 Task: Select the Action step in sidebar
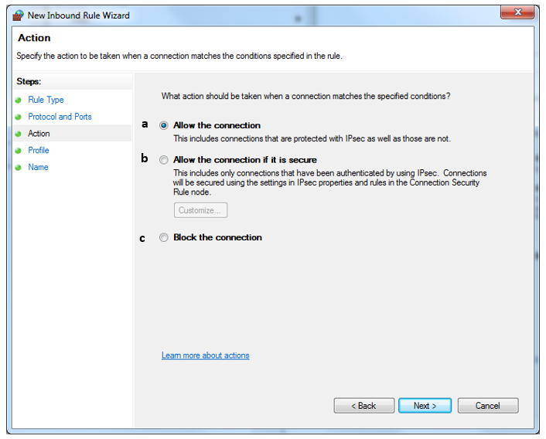pos(39,134)
